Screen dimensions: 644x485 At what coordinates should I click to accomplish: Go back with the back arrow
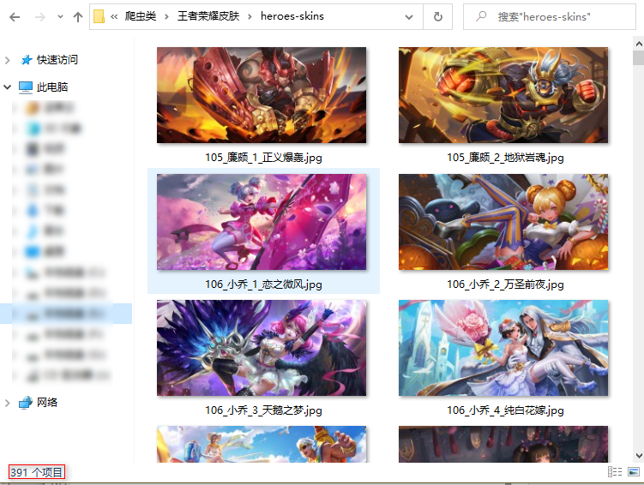click(15, 17)
